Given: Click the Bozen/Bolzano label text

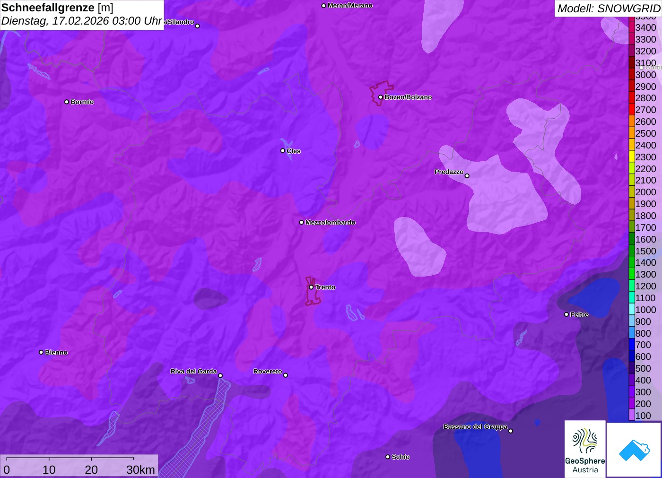Looking at the screenshot, I should [408, 97].
